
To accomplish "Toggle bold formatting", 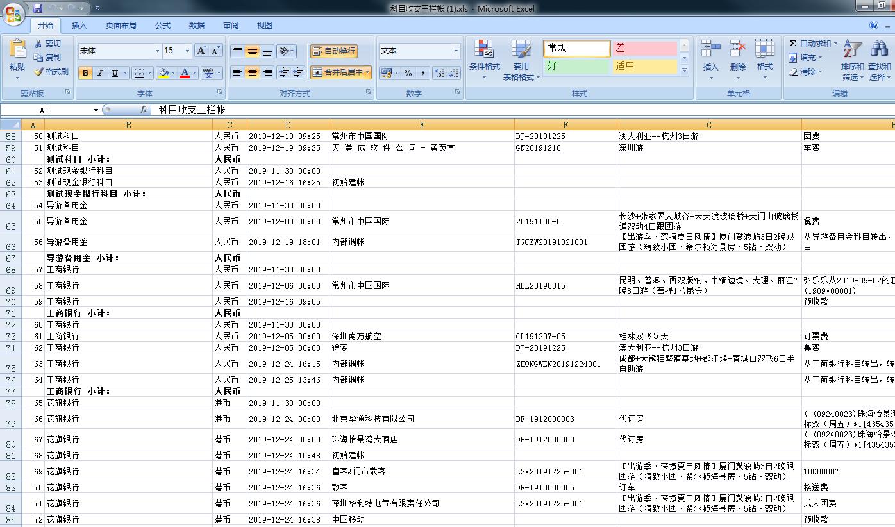I will tap(85, 73).
